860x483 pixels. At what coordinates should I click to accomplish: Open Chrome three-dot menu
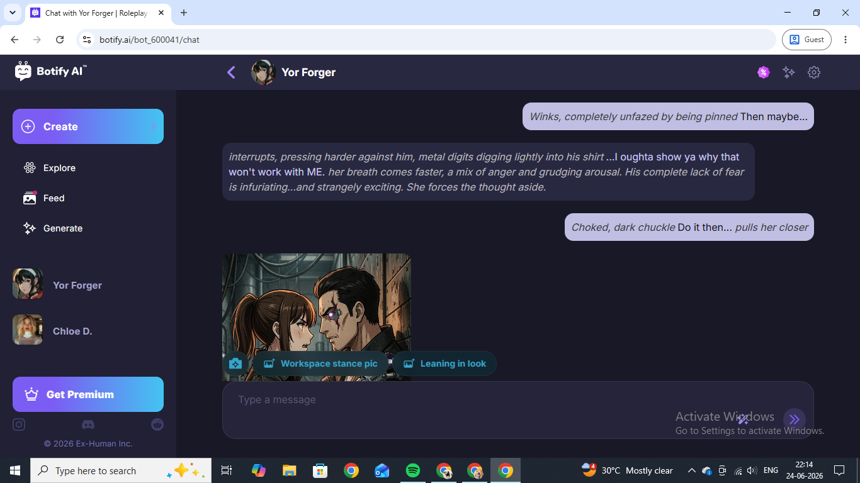click(846, 40)
